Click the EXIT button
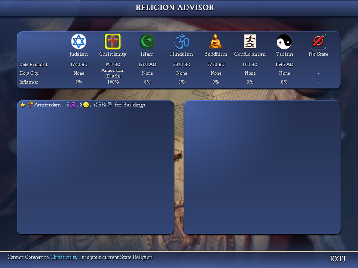This screenshot has height=268, width=358. [x=338, y=259]
